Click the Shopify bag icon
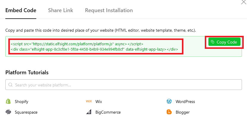 (x=8, y=101)
